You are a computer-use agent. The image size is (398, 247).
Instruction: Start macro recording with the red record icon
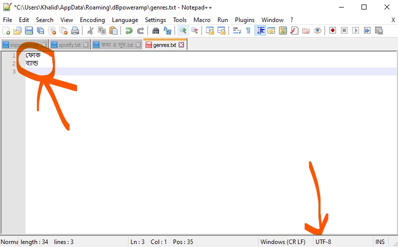(x=332, y=30)
